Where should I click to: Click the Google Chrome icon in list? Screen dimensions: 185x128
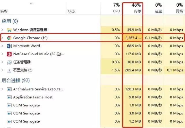tap(9, 38)
